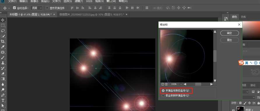Confirm with the 确定 button
260x111 pixels.
229,33
